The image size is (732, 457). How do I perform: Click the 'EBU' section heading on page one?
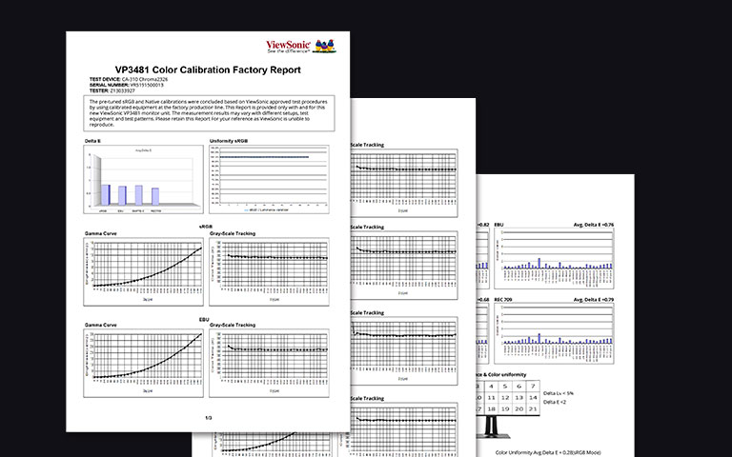tap(204, 320)
